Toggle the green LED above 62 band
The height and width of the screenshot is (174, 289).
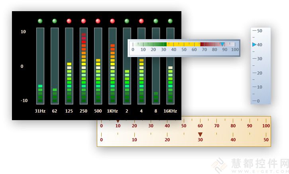point(55,21)
